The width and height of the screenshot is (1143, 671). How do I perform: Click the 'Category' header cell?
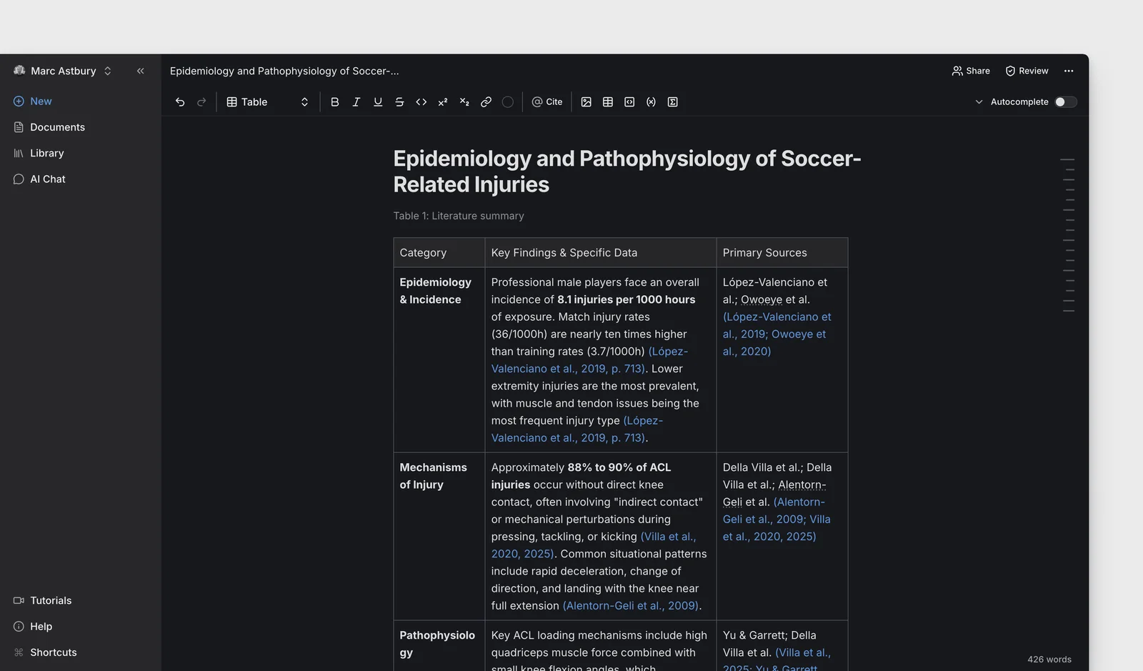(439, 253)
